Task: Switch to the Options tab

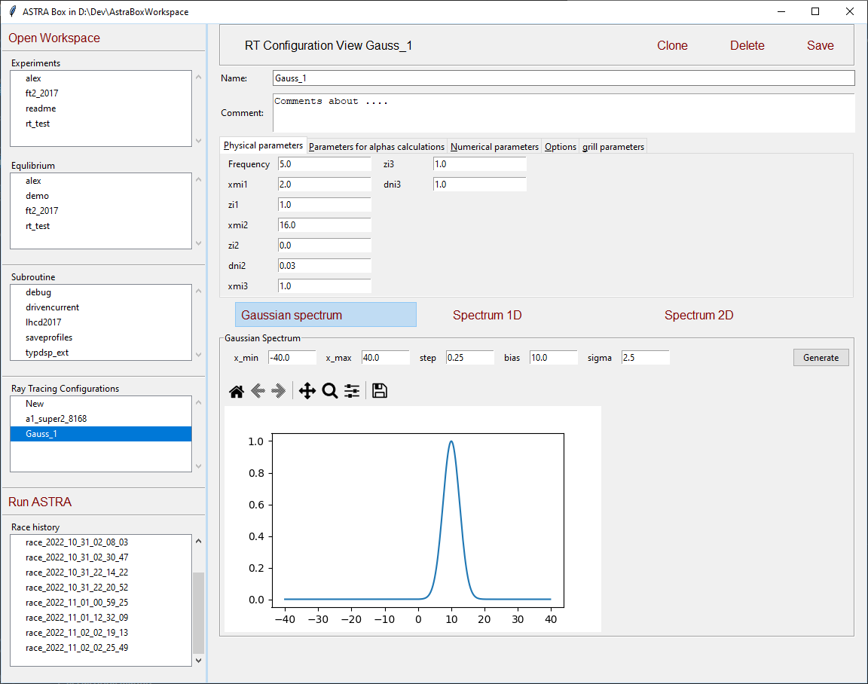Action: click(x=561, y=147)
